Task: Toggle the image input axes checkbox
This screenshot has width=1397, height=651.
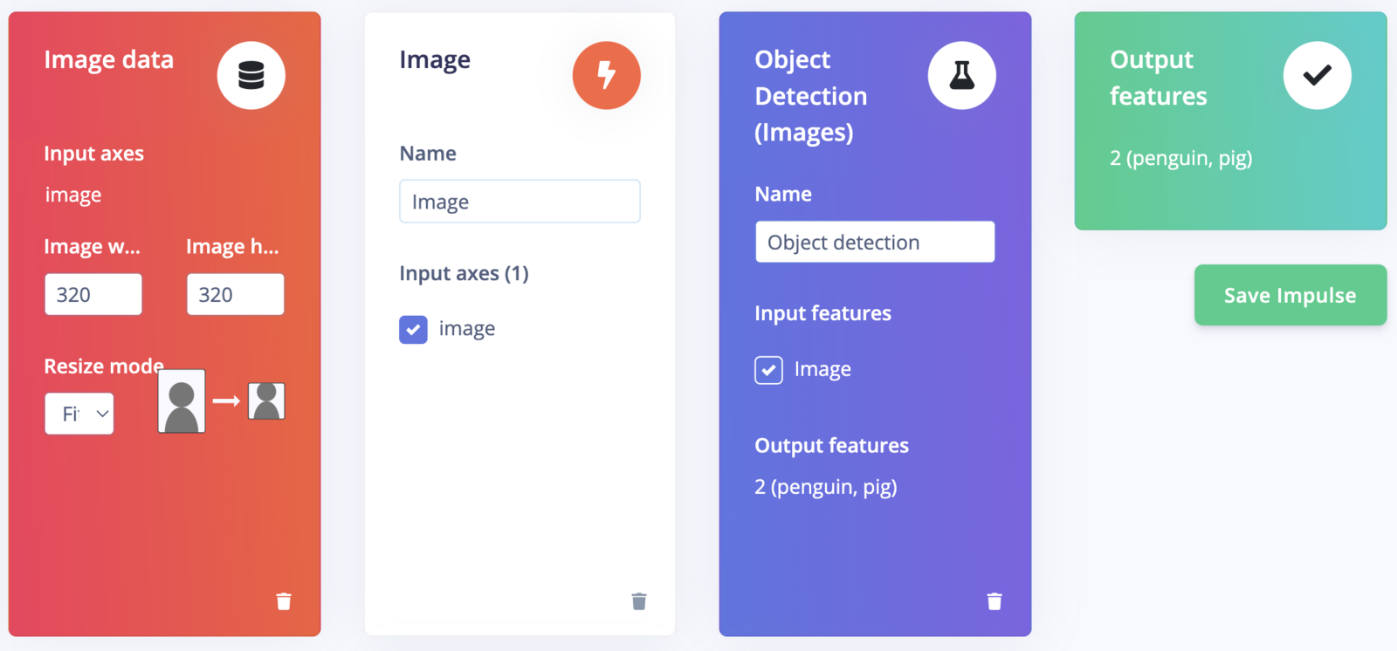Action: (413, 330)
